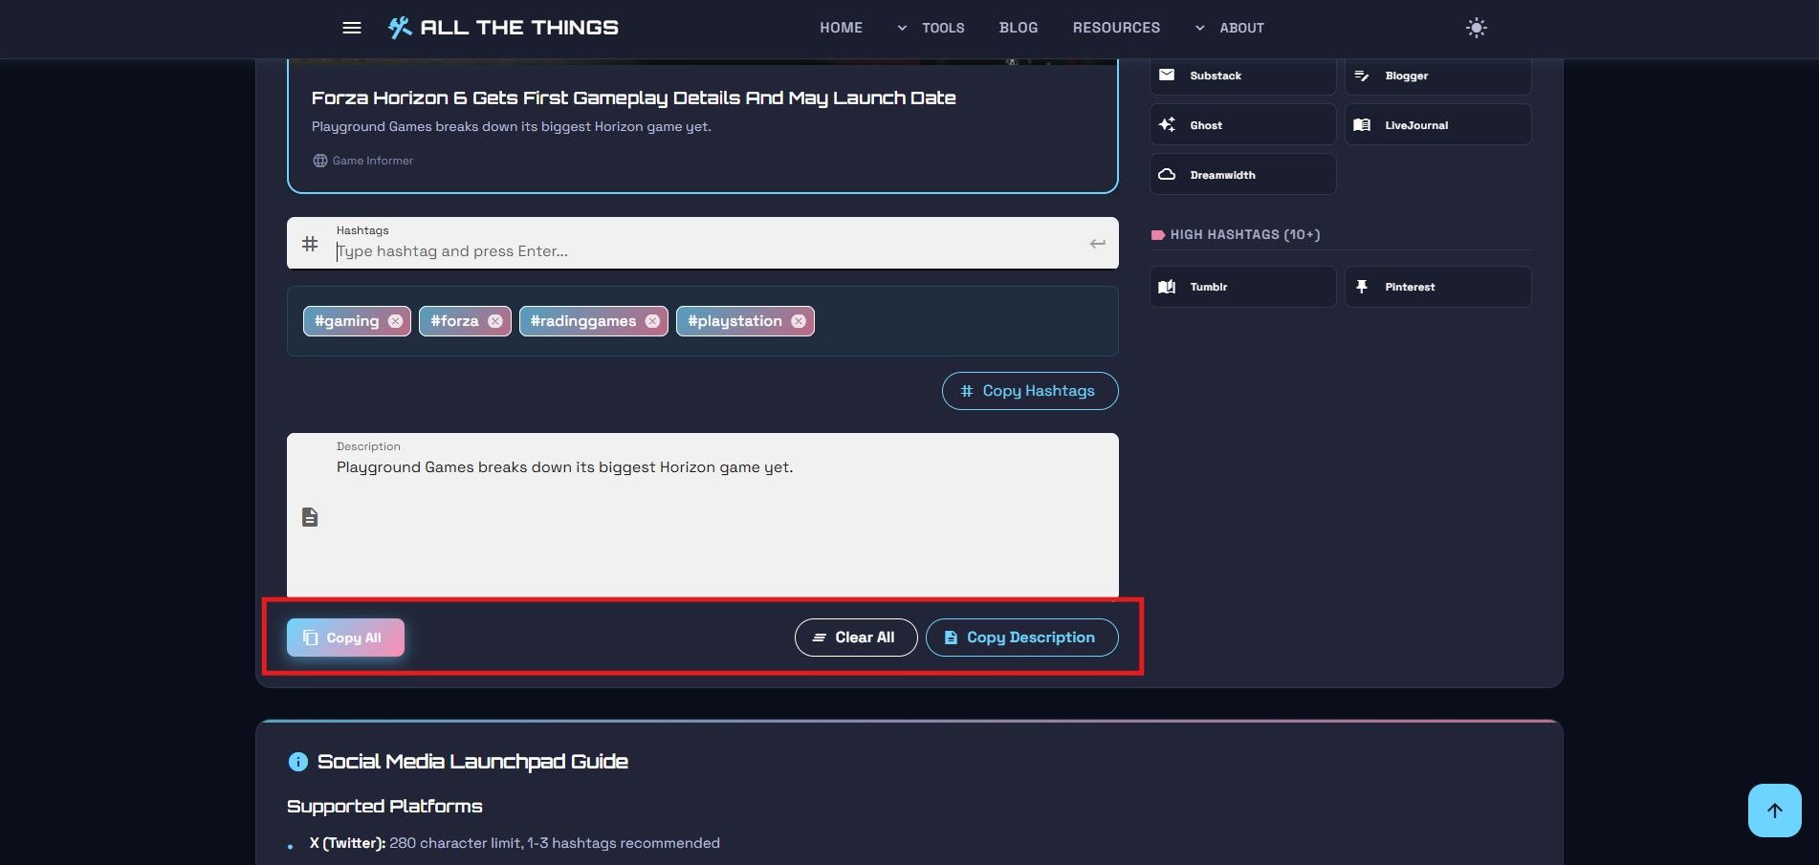Remove the #gaming hashtag chip
This screenshot has width=1819, height=865.
pyautogui.click(x=396, y=320)
